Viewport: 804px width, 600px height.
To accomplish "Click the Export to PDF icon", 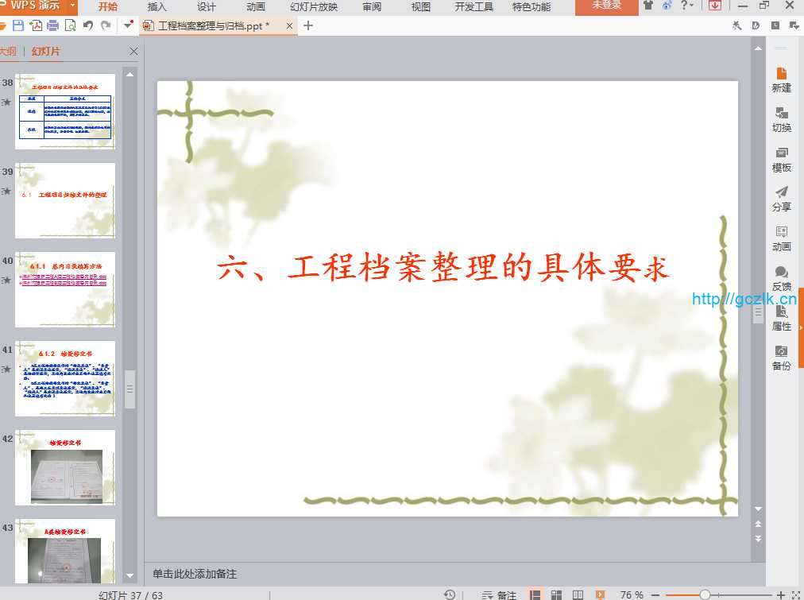I will click(36, 25).
